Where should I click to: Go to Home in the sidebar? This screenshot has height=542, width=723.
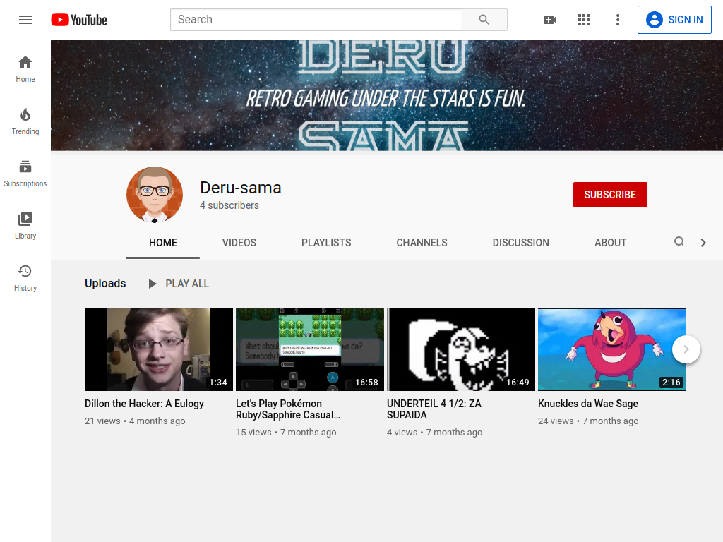click(25, 69)
